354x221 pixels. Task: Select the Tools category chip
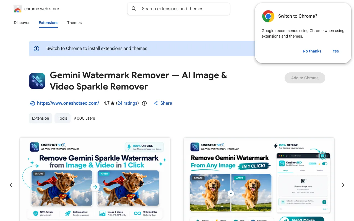point(63,118)
